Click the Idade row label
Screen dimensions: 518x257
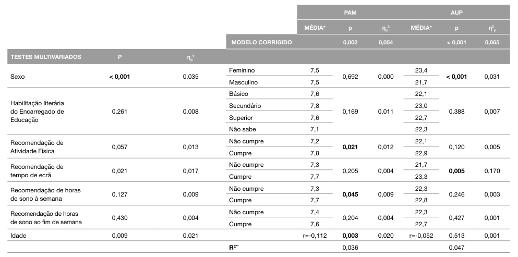19,235
